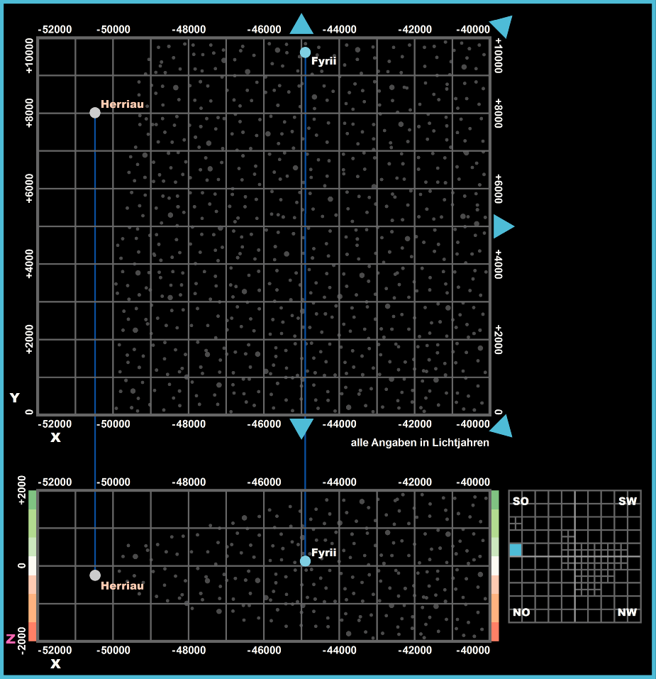Select the Herriau star marker in the top map
This screenshot has width=656, height=679.
pyautogui.click(x=95, y=113)
